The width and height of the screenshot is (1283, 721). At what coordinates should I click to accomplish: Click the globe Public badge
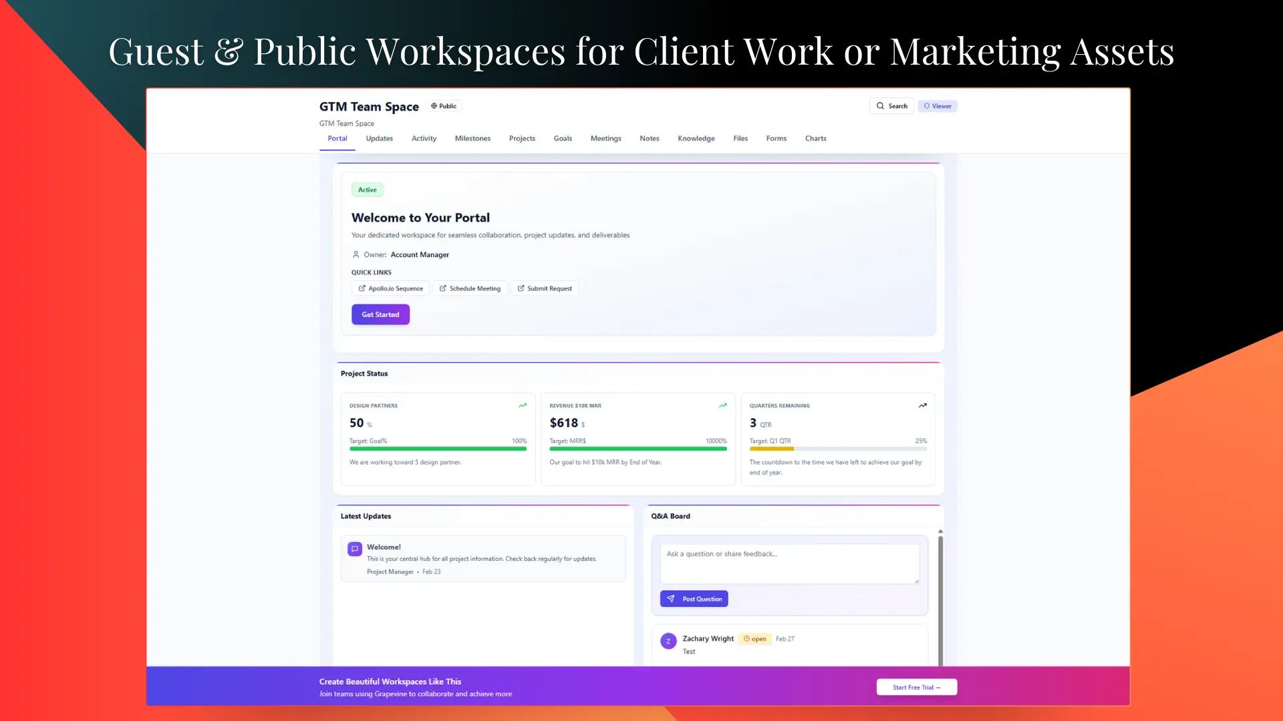pos(444,106)
